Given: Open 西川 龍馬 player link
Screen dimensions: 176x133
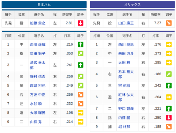Looking at the screenshot, I should (x=126, y=45).
